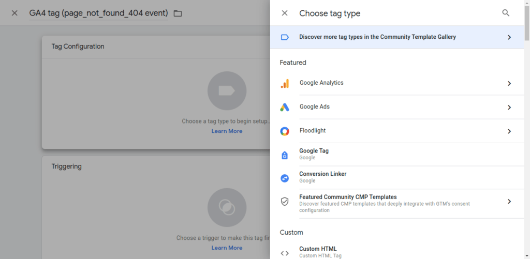Expand the Google Ads chevron
530x259 pixels.
509,108
